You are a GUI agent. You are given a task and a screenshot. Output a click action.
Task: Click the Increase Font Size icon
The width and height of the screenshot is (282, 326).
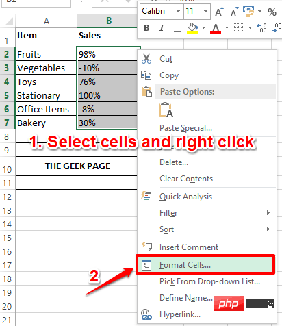coord(219,12)
